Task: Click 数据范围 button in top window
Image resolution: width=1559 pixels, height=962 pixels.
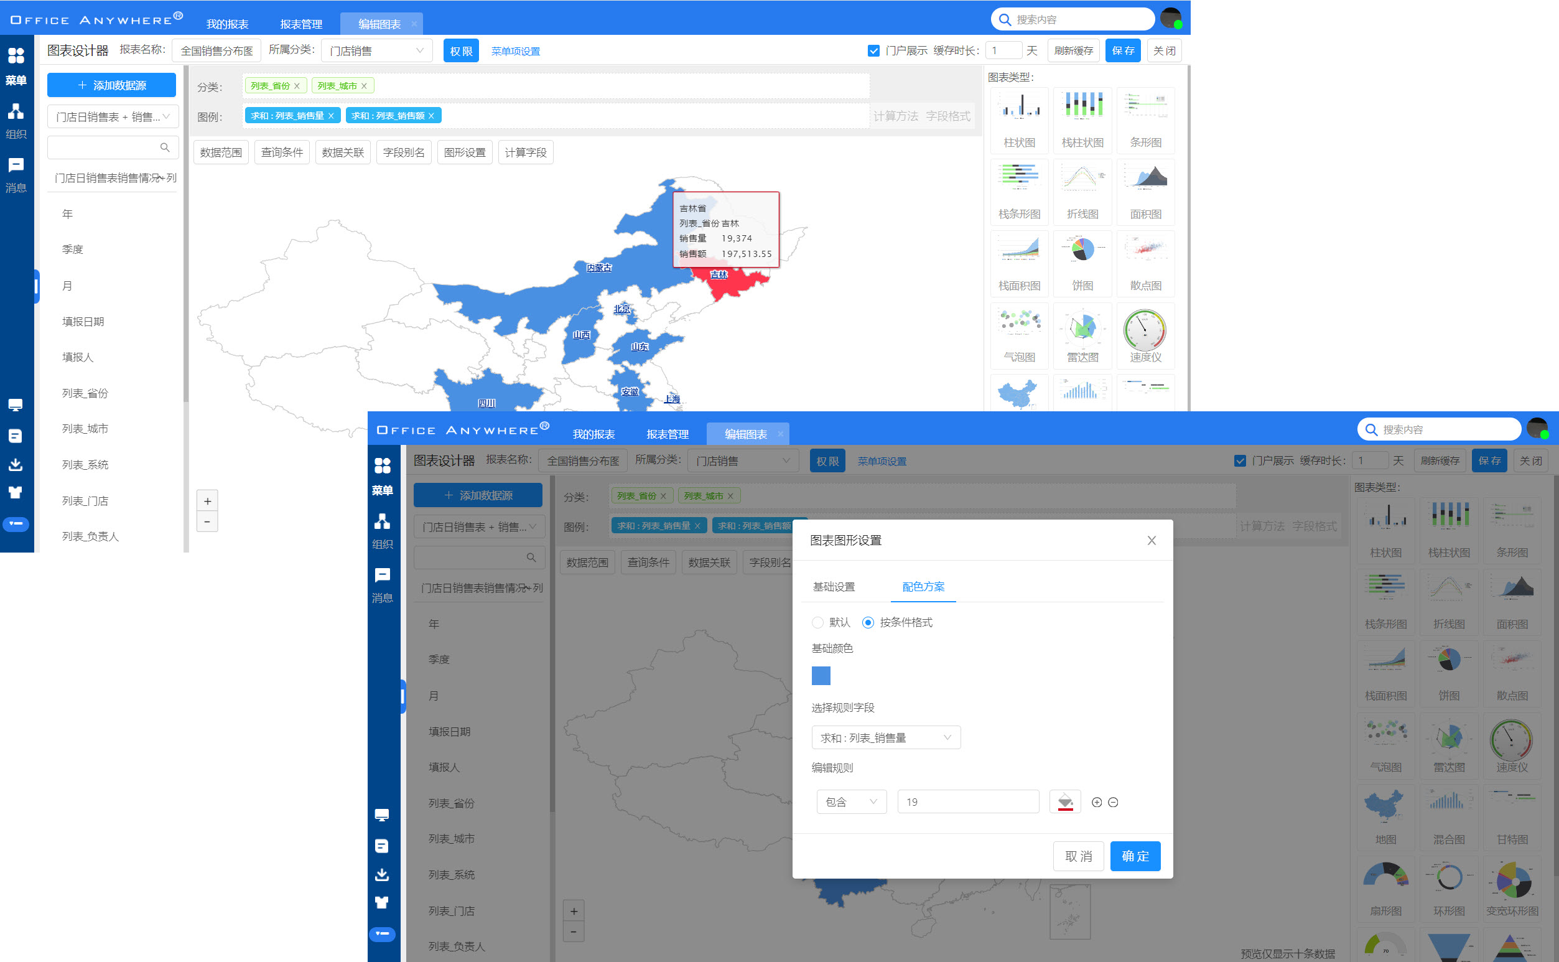Action: [221, 152]
